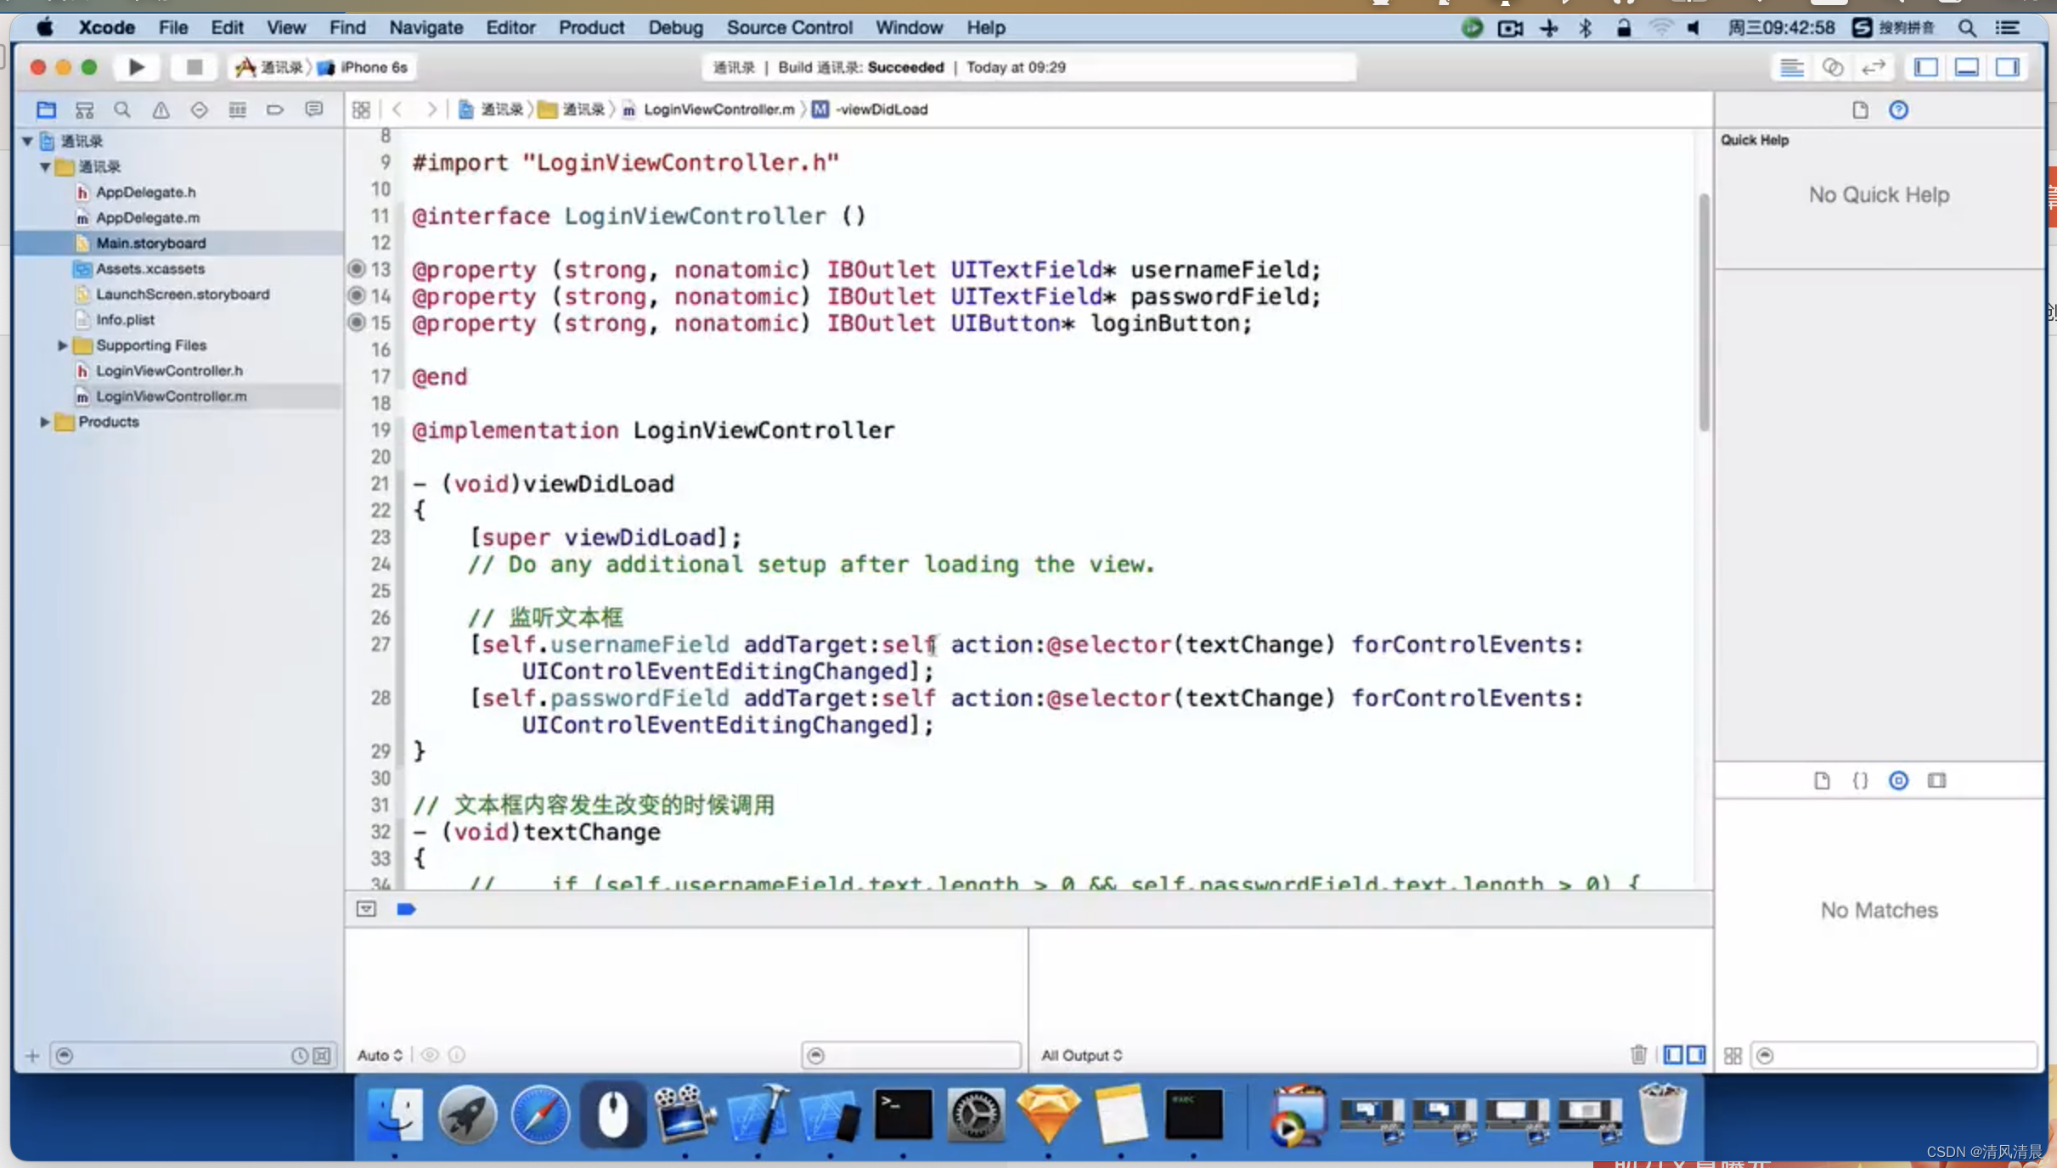Expand Products folder in navigator

pyautogui.click(x=45, y=421)
